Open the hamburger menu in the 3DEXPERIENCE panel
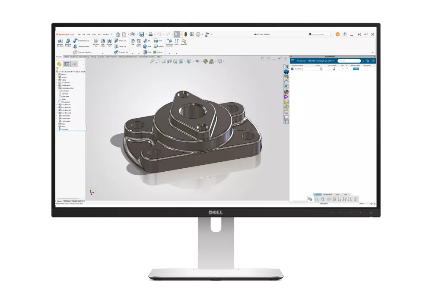The width and height of the screenshot is (432, 302). [x=373, y=61]
